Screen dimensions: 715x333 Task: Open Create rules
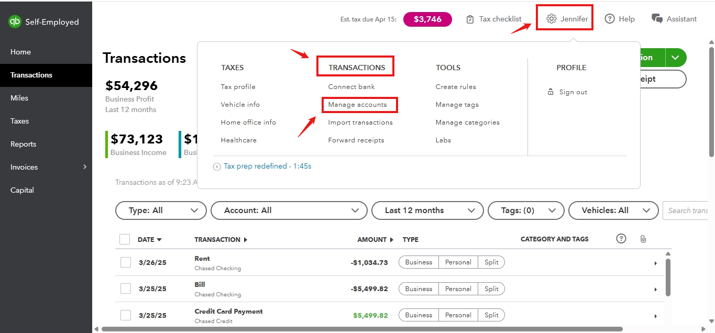point(456,87)
